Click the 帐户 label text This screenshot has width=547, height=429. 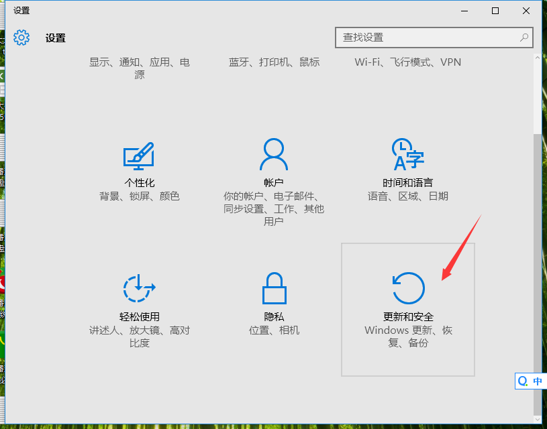274,182
